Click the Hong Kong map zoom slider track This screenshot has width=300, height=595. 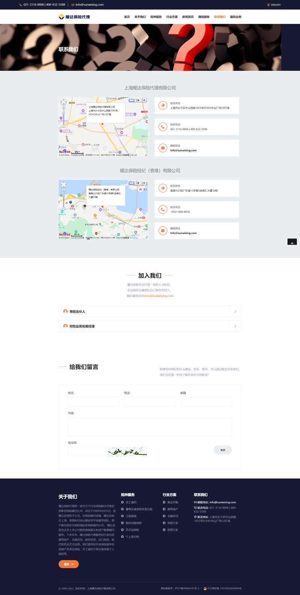pyautogui.click(x=63, y=199)
